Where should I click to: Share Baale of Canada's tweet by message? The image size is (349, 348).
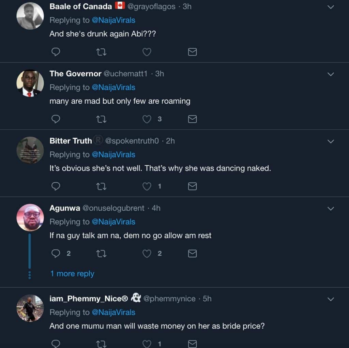pos(193,52)
